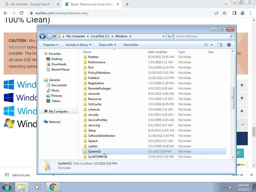
Task: Select the Speech folder
Action: coord(93,141)
